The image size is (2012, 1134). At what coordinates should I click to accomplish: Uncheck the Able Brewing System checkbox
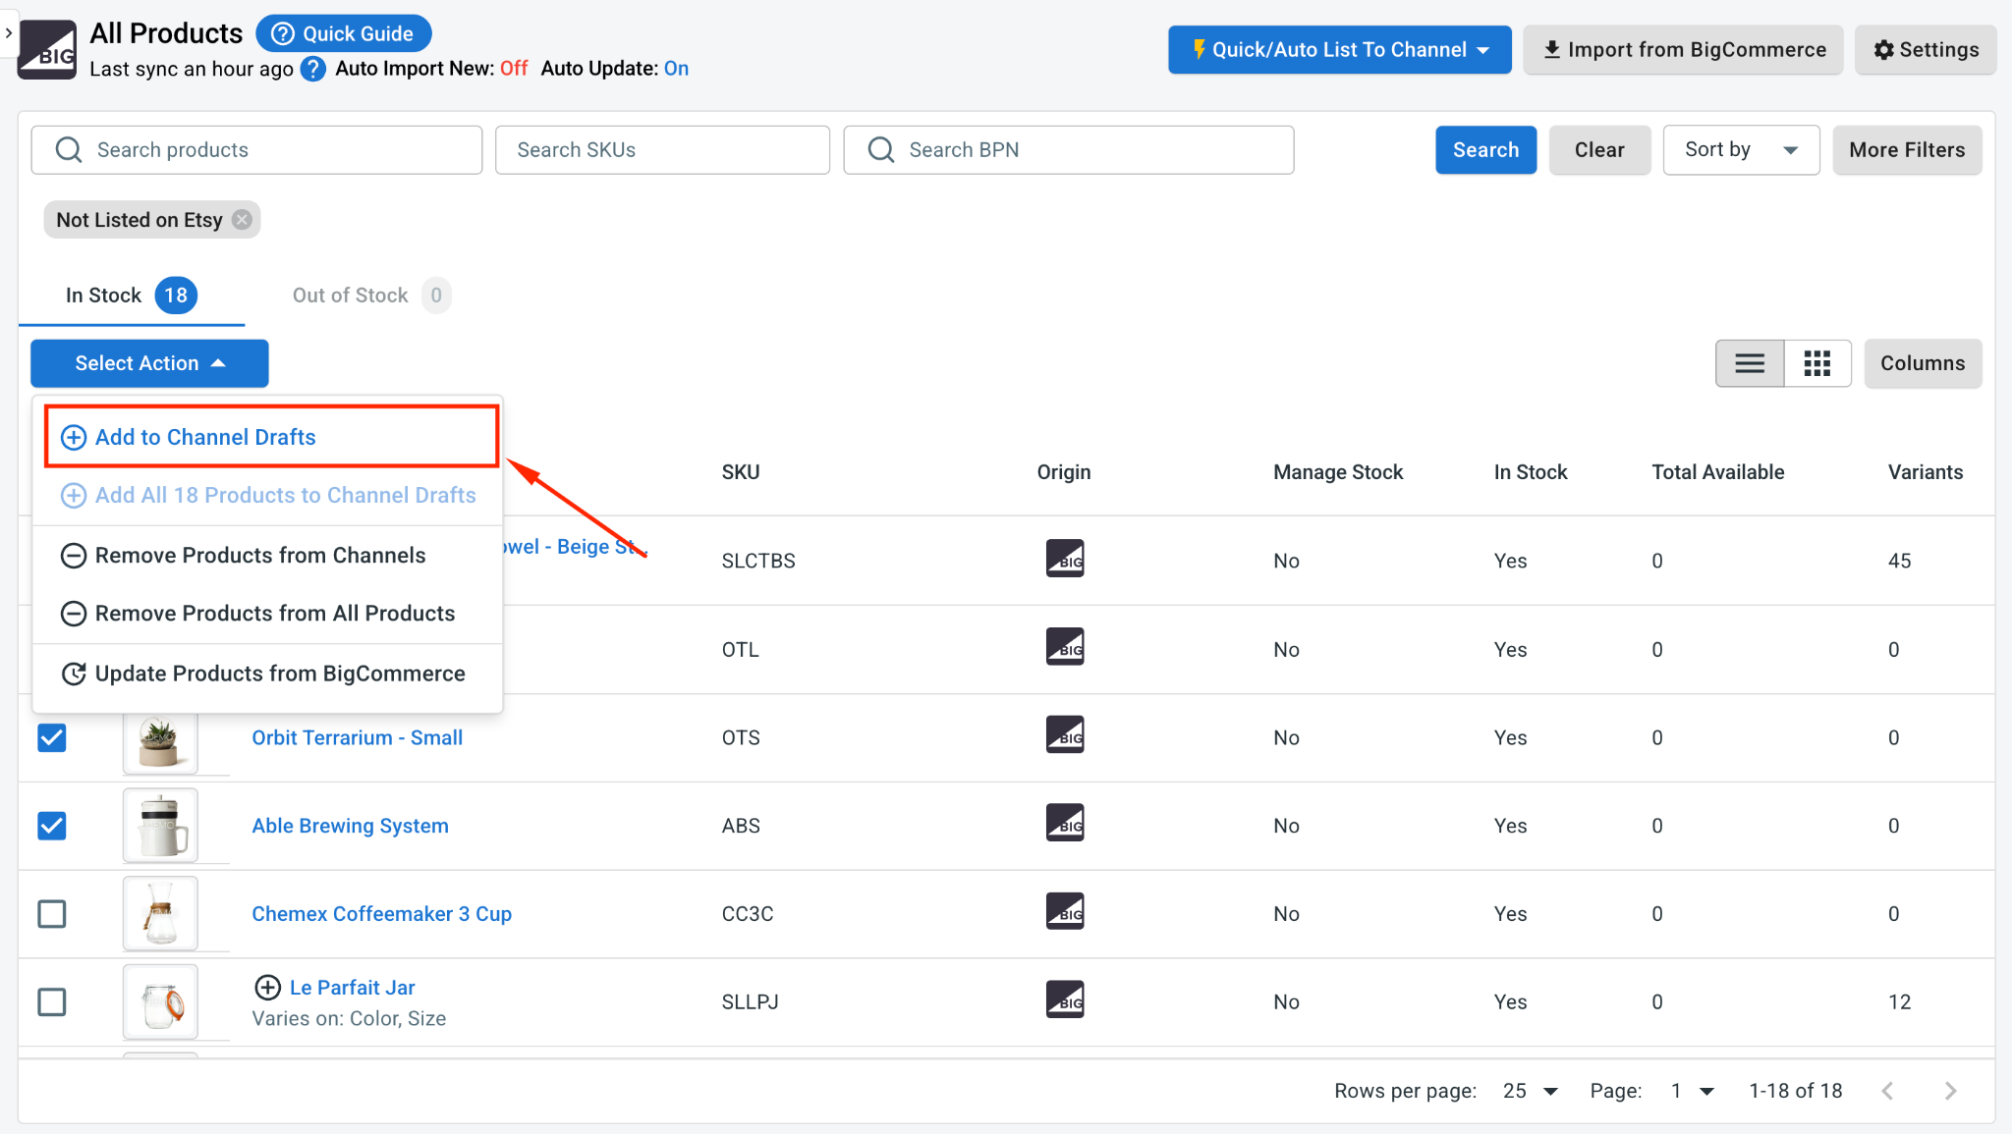click(52, 826)
